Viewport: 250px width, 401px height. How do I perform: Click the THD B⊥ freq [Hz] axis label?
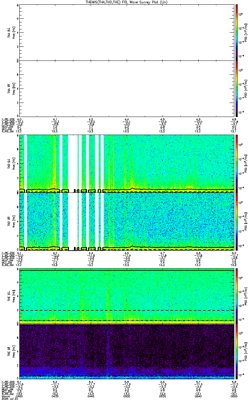(13, 164)
